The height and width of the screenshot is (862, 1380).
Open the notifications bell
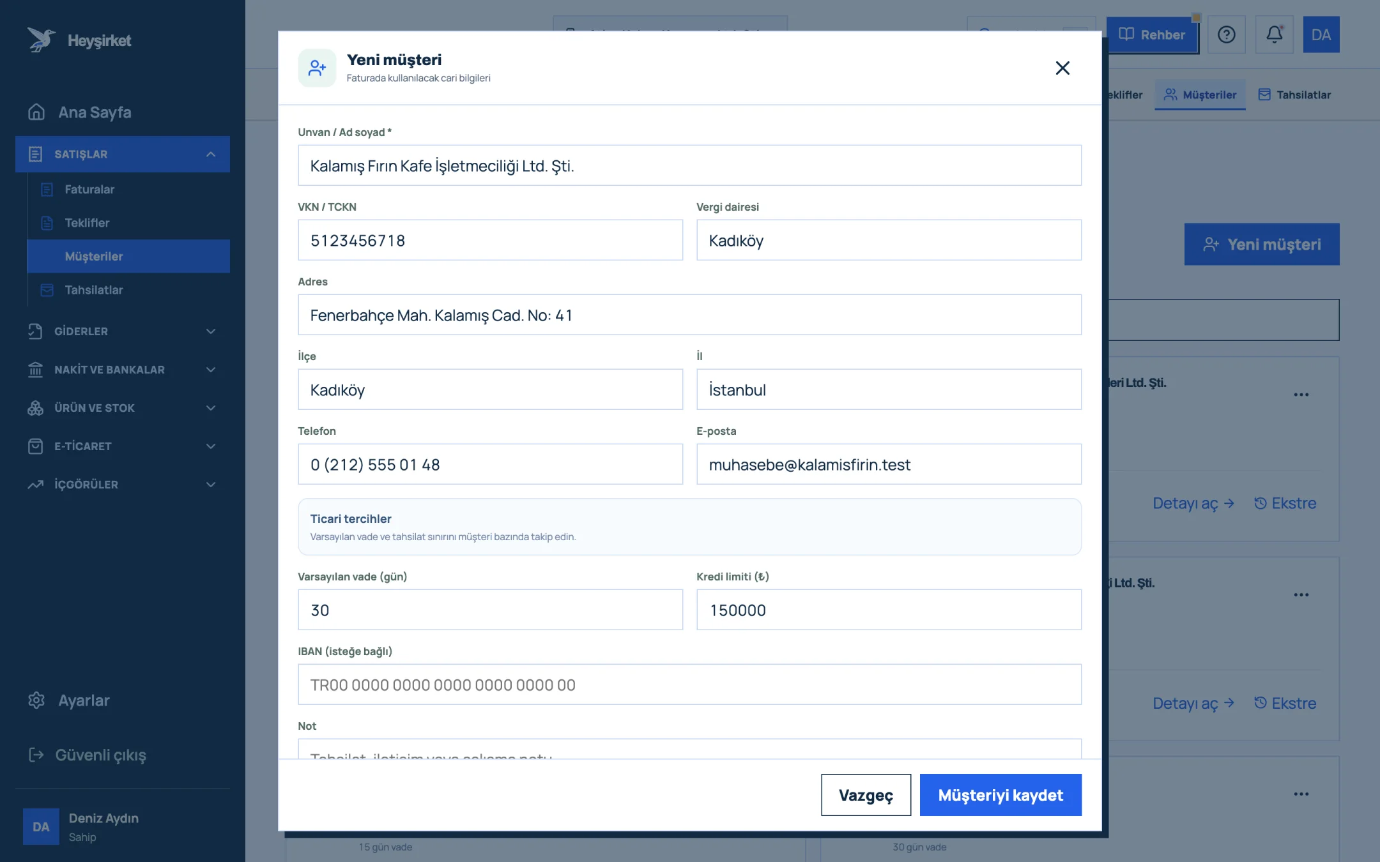pos(1274,34)
